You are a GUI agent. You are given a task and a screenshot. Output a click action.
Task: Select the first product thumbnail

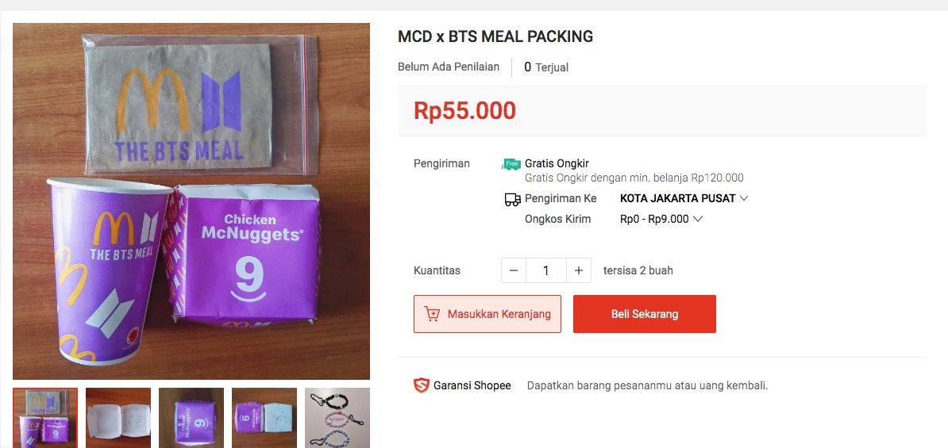(45, 418)
